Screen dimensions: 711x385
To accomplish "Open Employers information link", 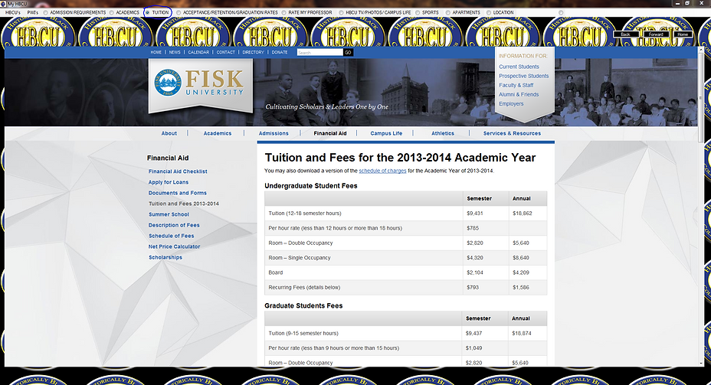I will tap(511, 104).
